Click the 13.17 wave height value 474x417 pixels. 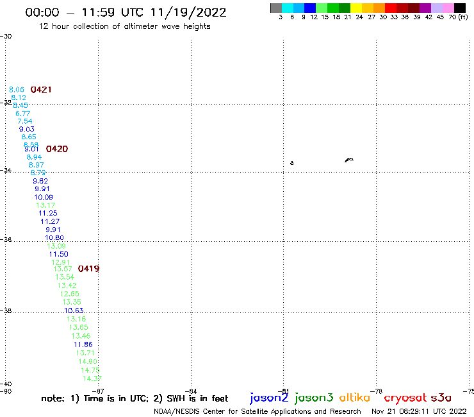point(45,205)
